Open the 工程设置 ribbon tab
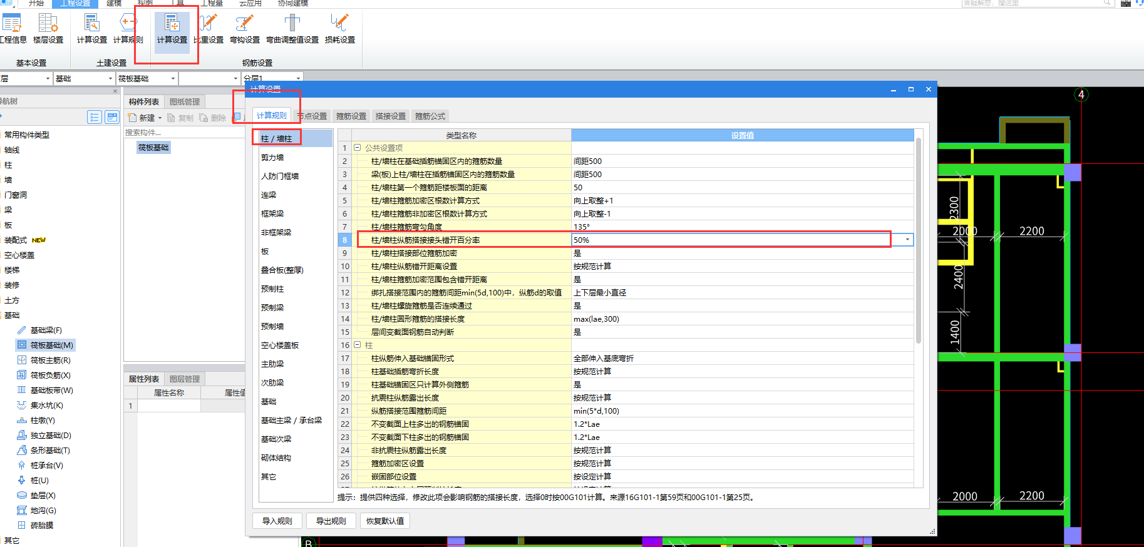Image resolution: width=1144 pixels, height=547 pixels. coord(75,3)
